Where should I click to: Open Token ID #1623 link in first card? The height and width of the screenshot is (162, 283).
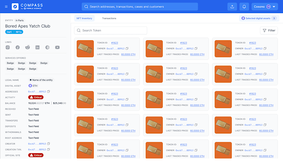click(115, 43)
